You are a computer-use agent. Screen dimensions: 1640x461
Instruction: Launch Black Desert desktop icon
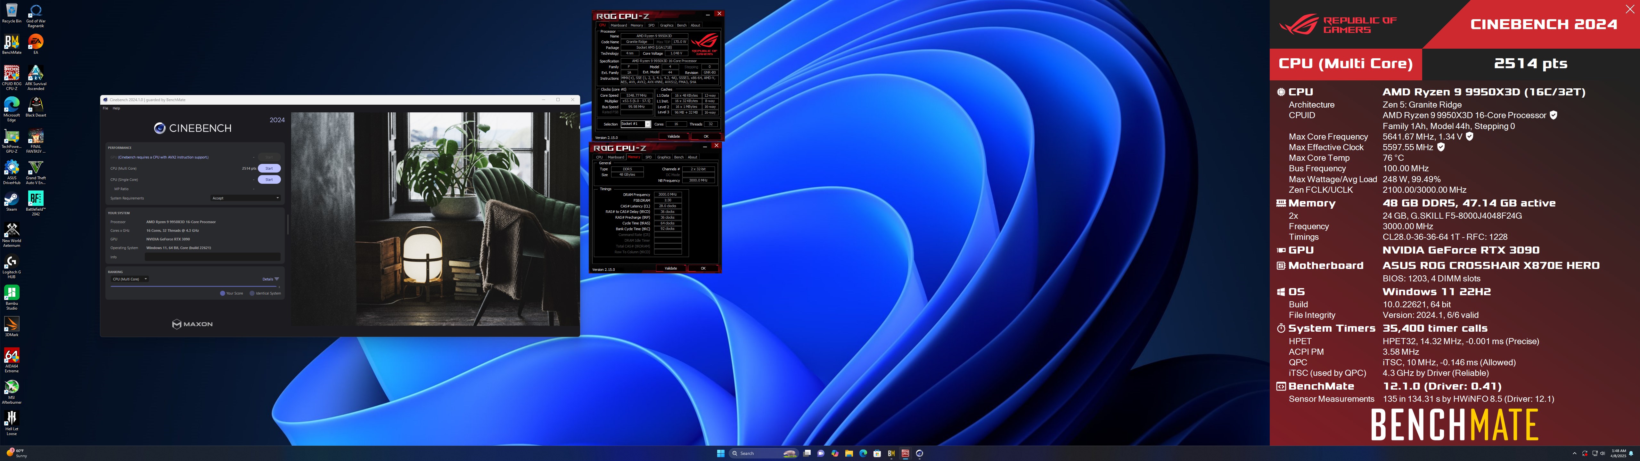coord(36,107)
